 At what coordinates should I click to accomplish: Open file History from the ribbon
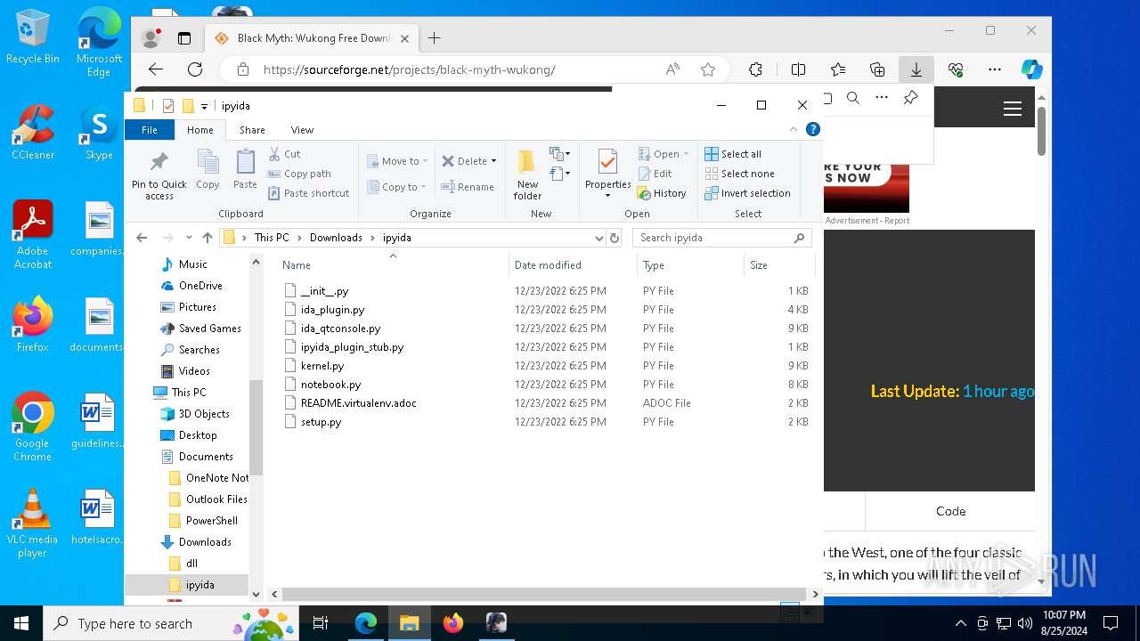click(x=662, y=193)
